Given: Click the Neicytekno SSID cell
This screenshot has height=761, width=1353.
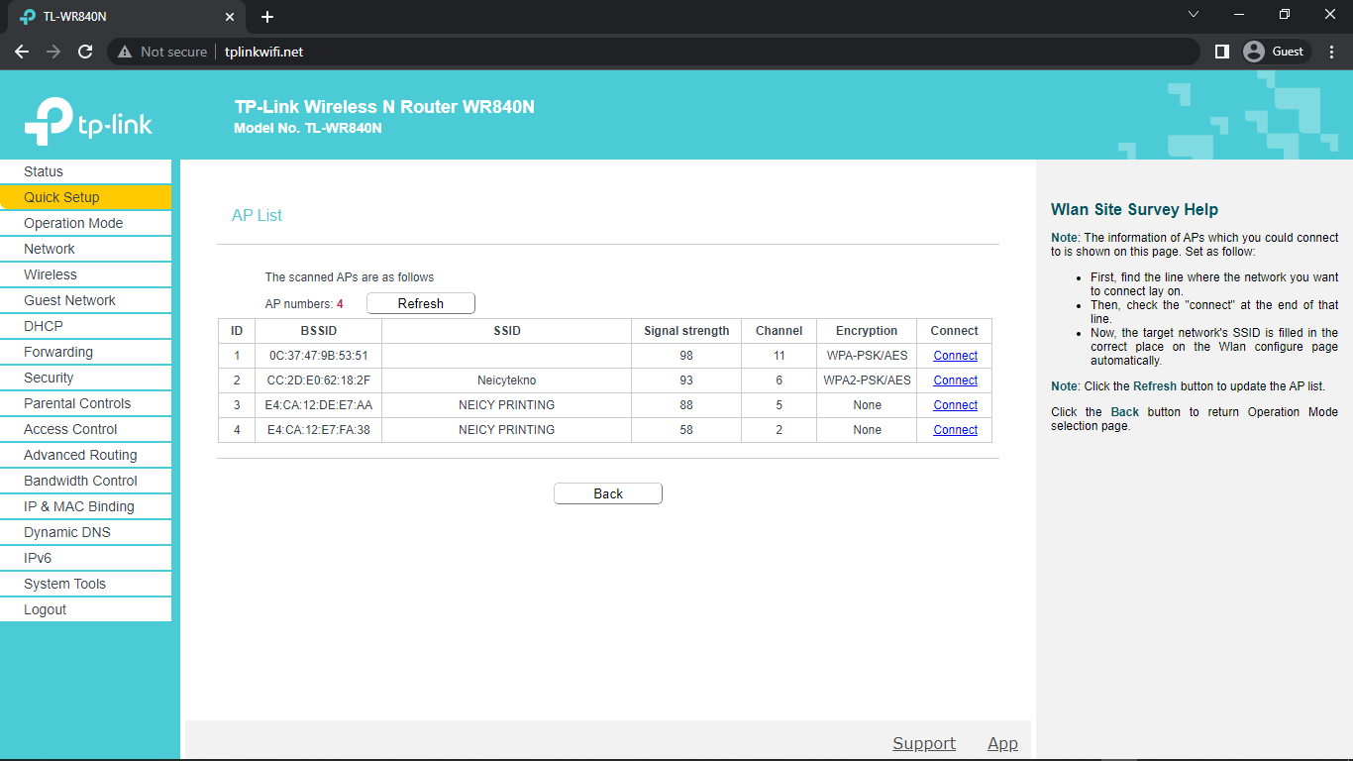Looking at the screenshot, I should [x=506, y=380].
